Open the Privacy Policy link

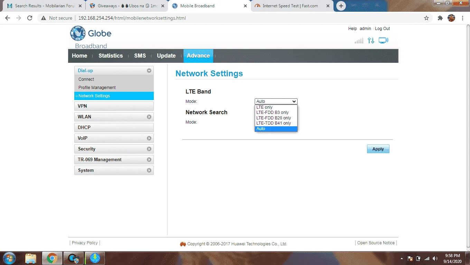85,243
